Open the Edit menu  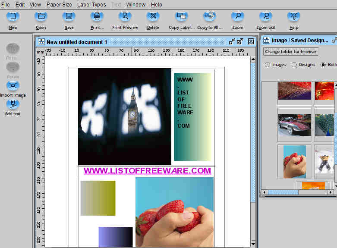point(20,4)
